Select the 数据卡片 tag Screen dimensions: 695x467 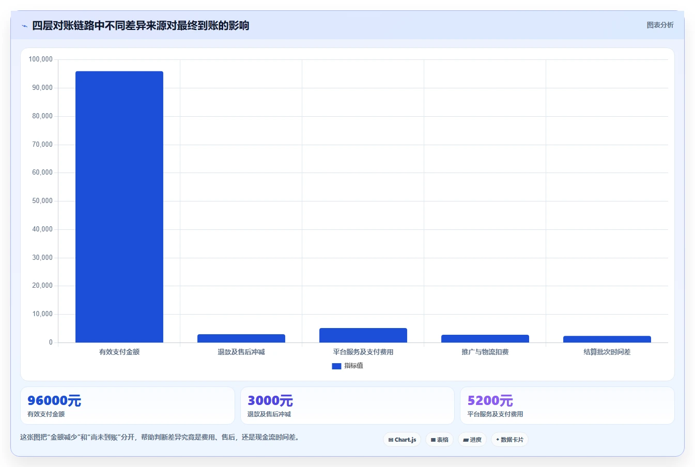(x=509, y=440)
